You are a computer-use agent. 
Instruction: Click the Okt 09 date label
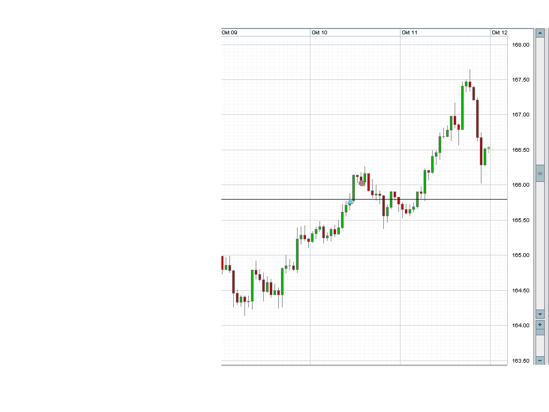click(229, 33)
